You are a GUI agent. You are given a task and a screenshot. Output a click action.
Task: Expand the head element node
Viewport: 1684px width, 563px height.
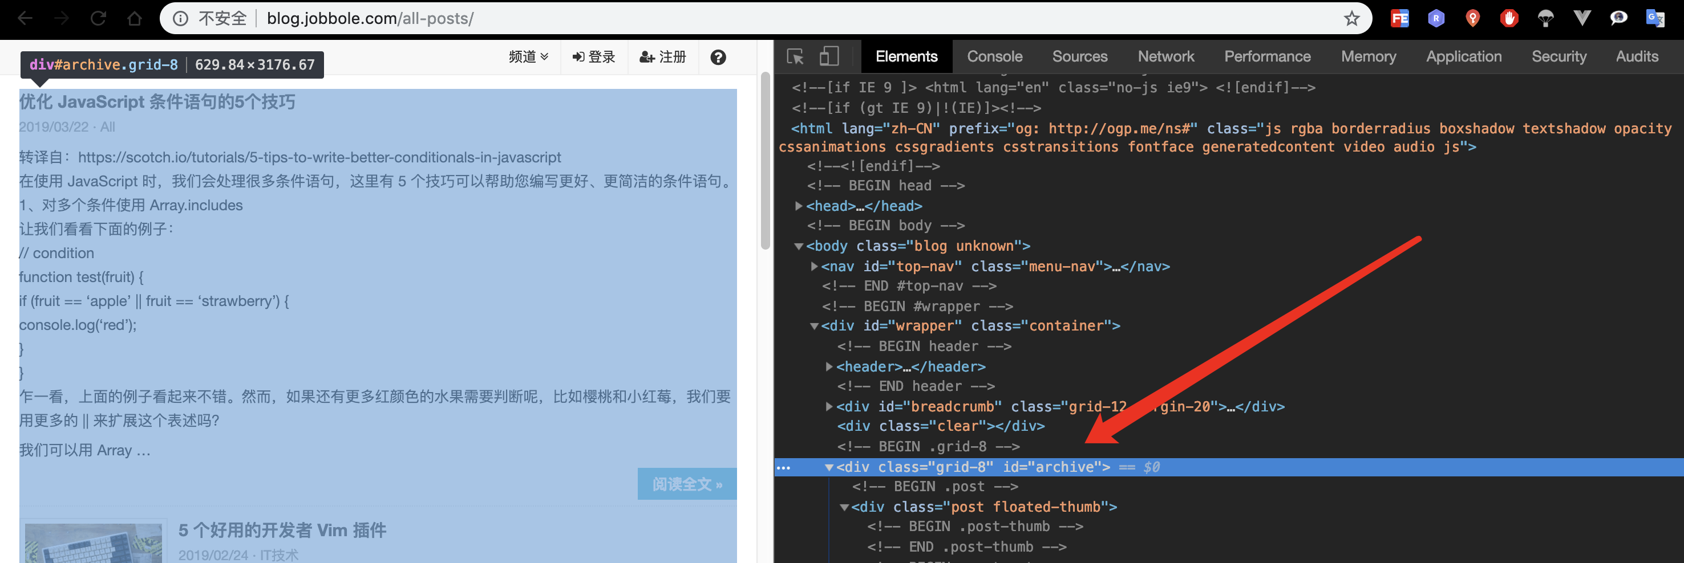798,206
